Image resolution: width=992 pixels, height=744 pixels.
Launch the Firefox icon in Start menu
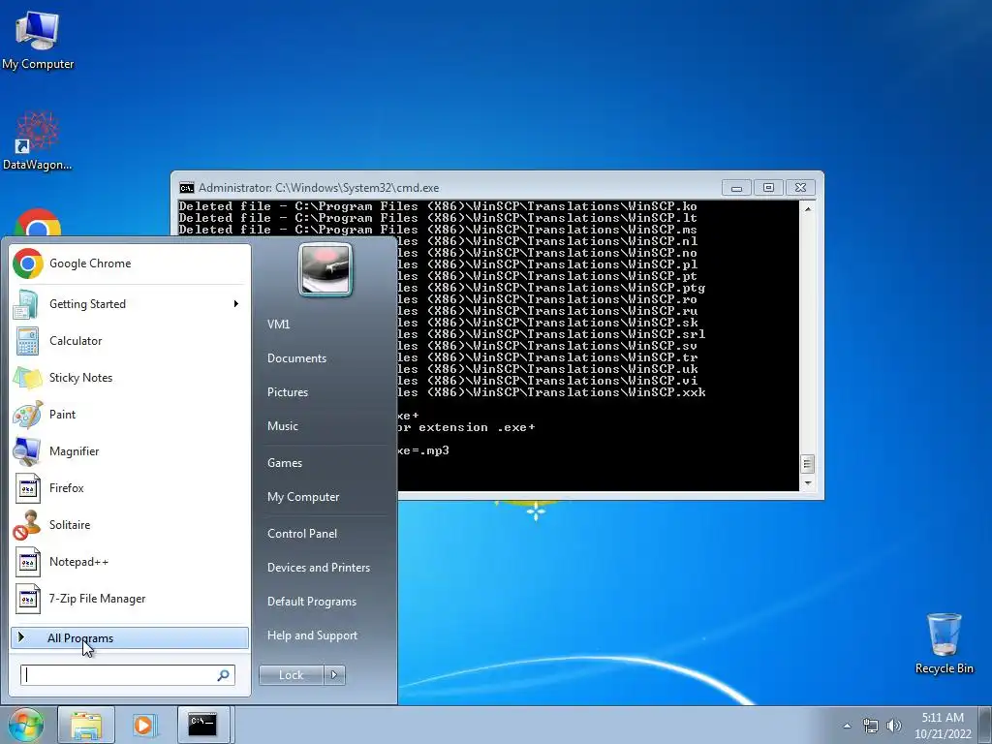[x=28, y=488]
